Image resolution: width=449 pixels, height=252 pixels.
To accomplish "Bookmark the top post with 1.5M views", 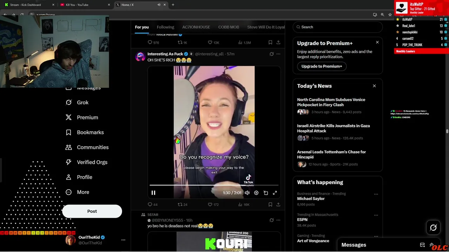I will [x=270, y=42].
